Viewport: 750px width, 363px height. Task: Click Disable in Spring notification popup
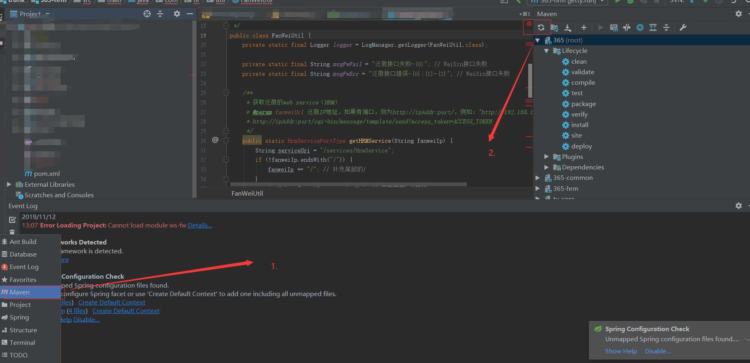point(658,351)
